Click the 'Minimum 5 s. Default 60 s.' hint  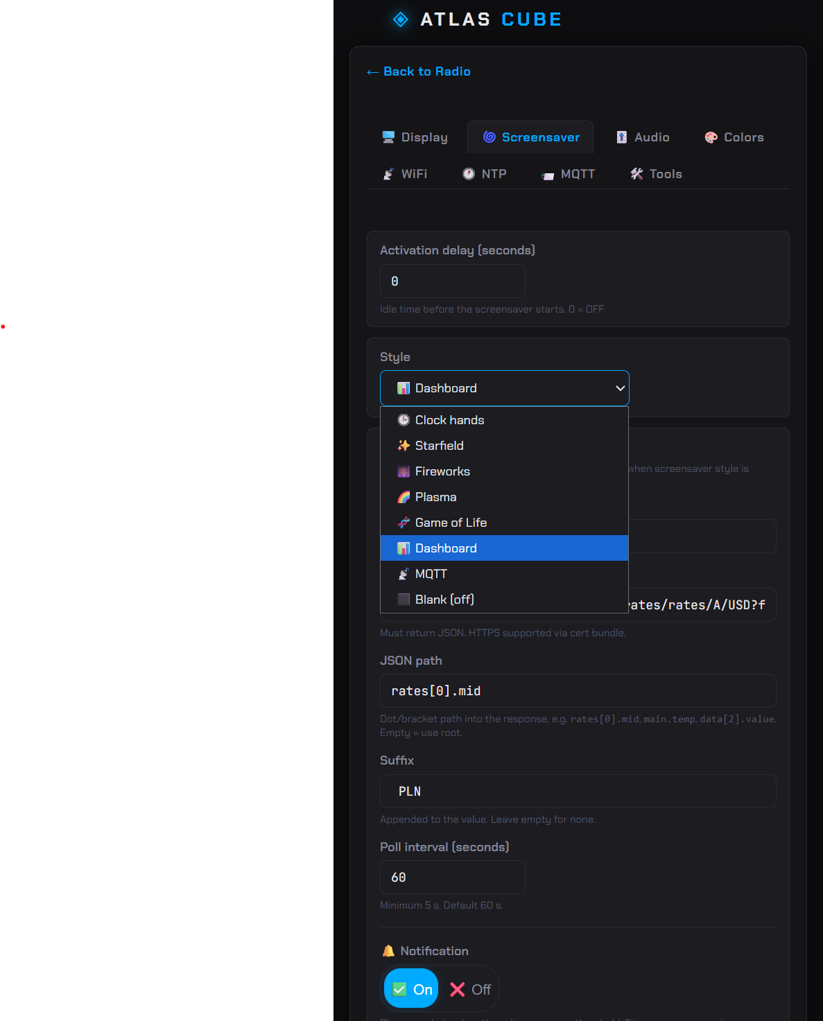coord(442,905)
